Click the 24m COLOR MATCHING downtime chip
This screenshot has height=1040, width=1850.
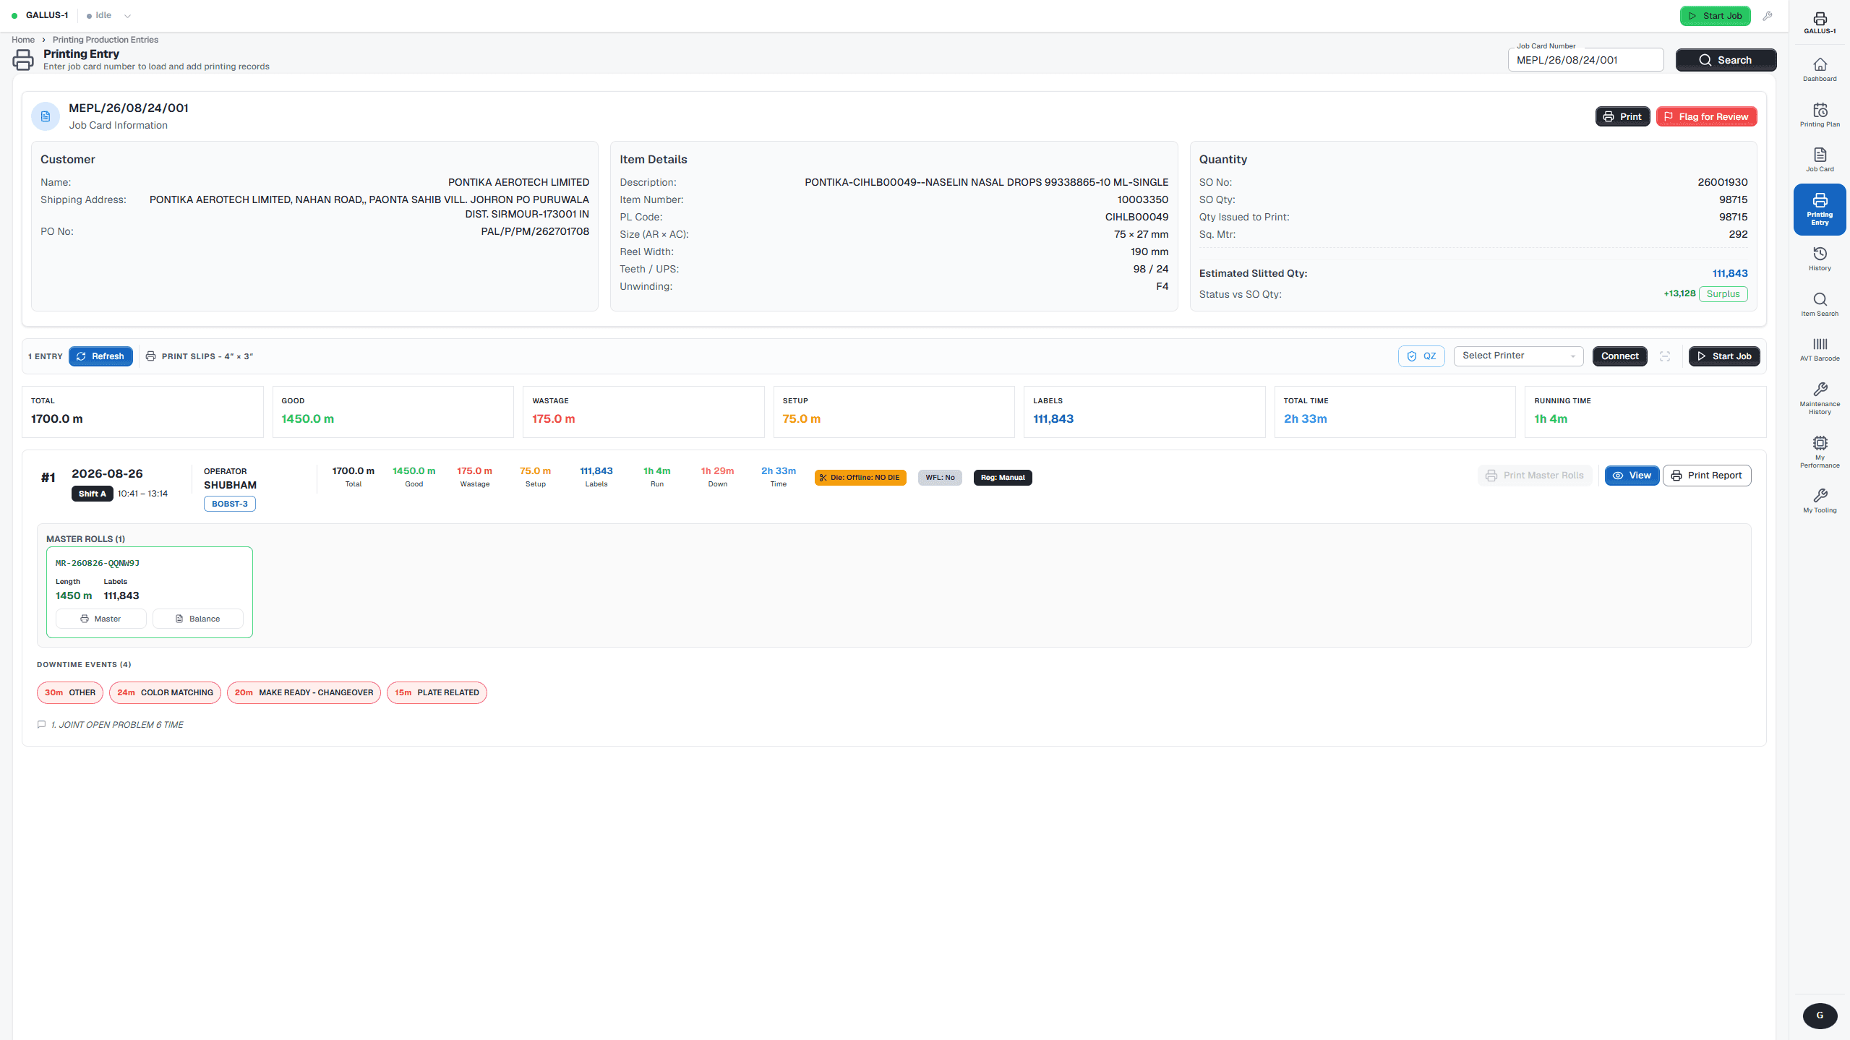pos(165,692)
